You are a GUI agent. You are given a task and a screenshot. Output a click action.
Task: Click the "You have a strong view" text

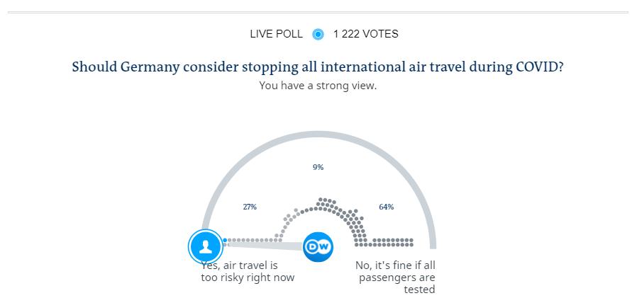(x=318, y=86)
